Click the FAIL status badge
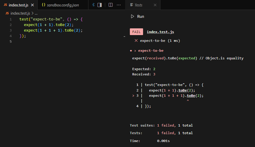This screenshot has width=255, height=147. coord(136,32)
